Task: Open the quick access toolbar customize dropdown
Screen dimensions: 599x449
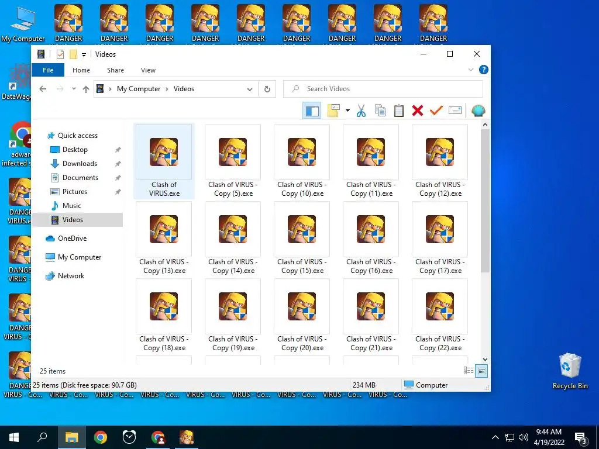Action: pyautogui.click(x=84, y=54)
